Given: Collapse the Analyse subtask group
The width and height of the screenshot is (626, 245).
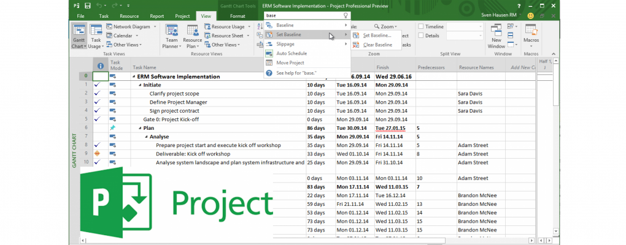Looking at the screenshot, I should [x=147, y=137].
